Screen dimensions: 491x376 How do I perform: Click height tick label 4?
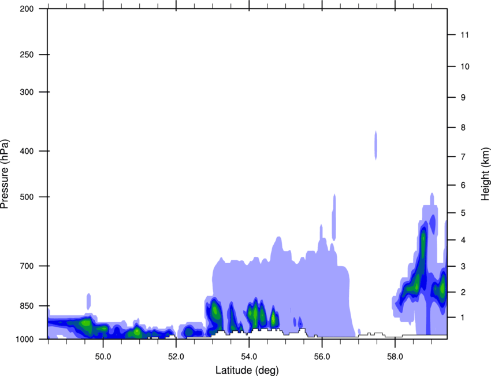pos(463,240)
